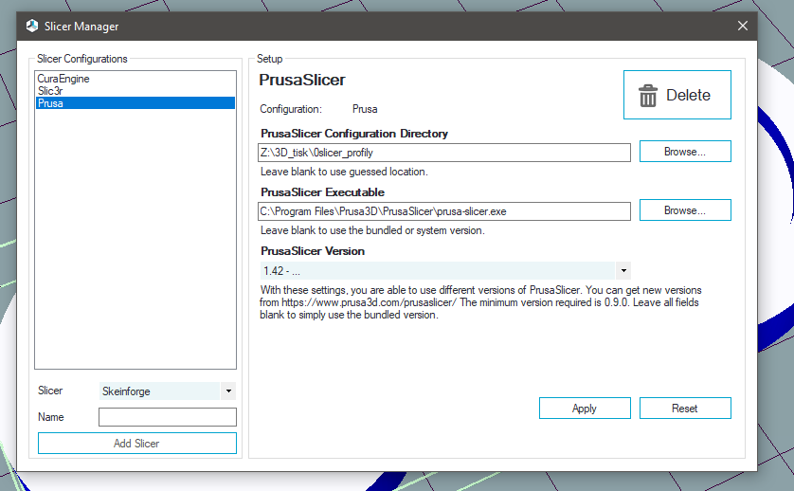Click empty area of Slicer Configurations list
This screenshot has height=491, width=794.
[135, 237]
